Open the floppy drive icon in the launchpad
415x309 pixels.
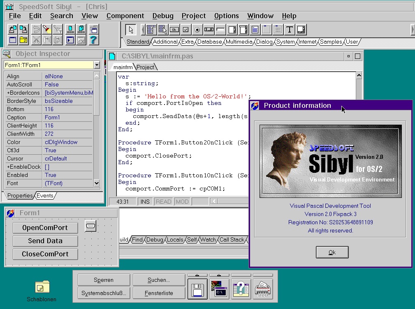(197, 288)
